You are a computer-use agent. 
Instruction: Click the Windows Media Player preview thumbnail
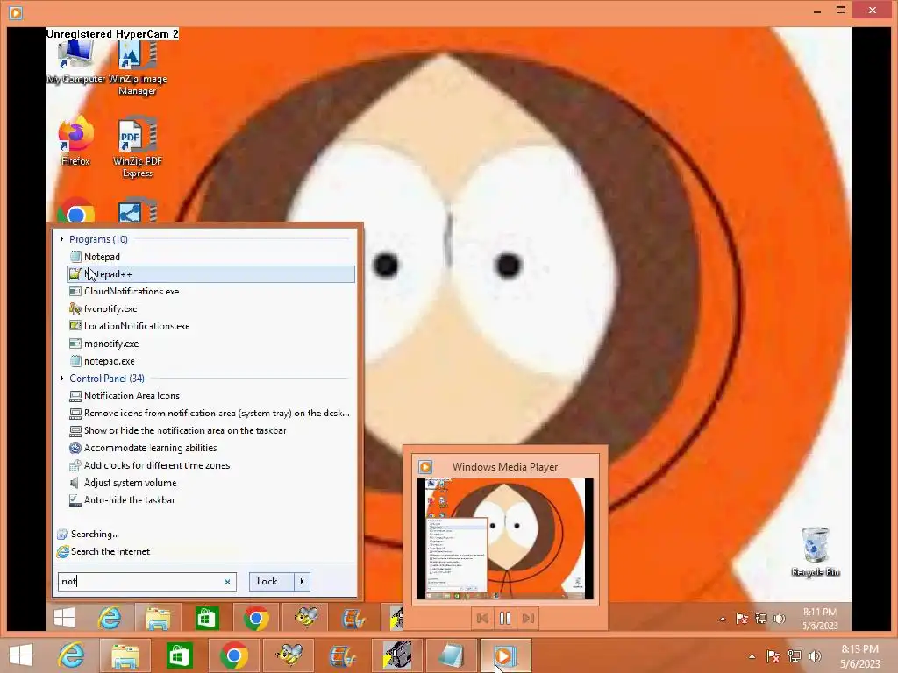[504, 538]
